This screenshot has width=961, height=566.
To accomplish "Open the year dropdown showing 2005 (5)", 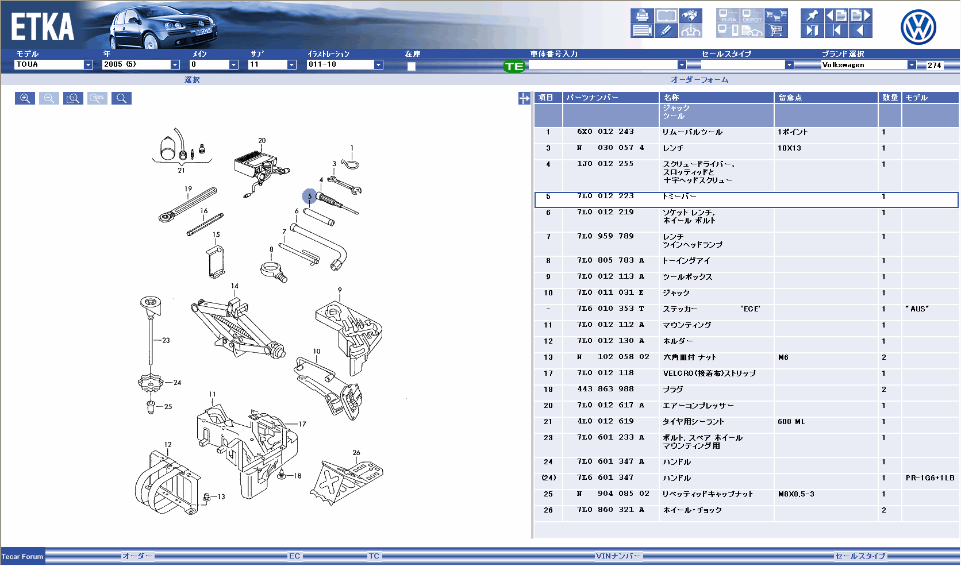I will [x=141, y=64].
